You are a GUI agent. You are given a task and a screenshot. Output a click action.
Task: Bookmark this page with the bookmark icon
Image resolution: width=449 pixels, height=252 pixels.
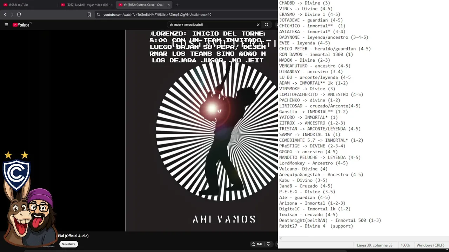[x=89, y=14]
